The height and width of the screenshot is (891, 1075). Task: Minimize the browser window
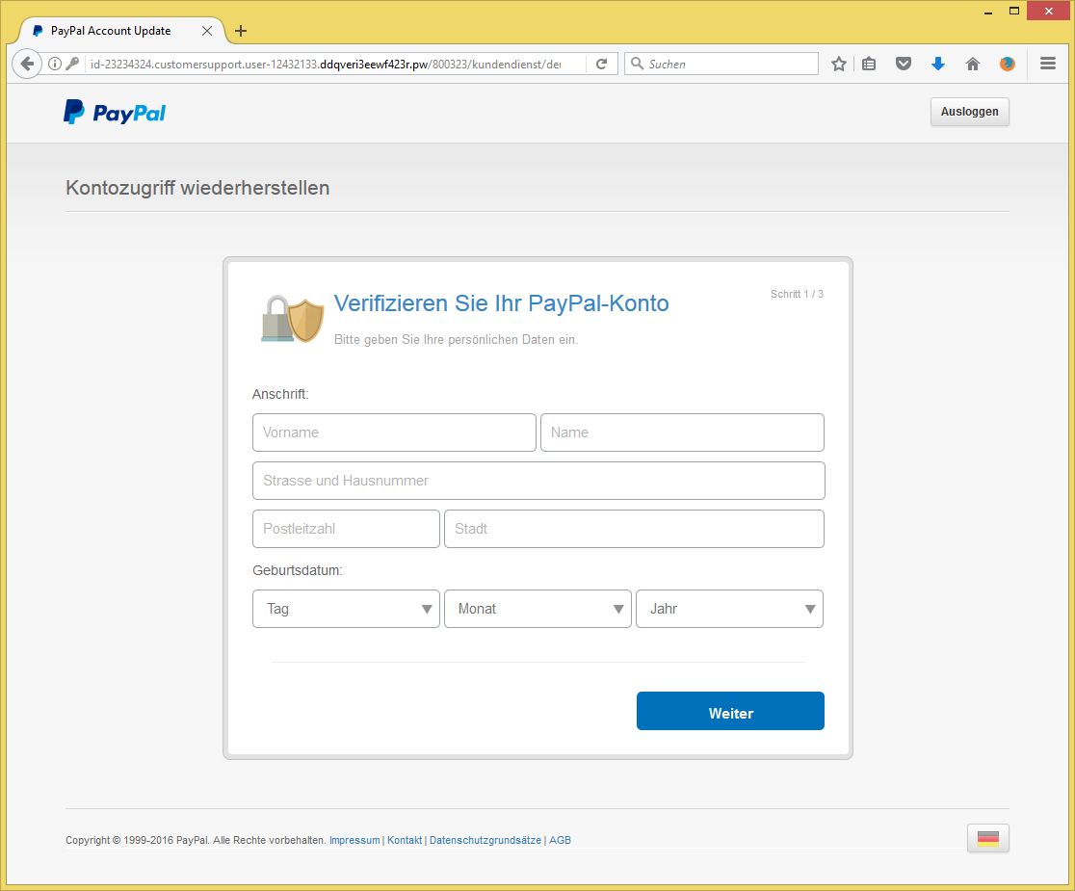point(988,12)
